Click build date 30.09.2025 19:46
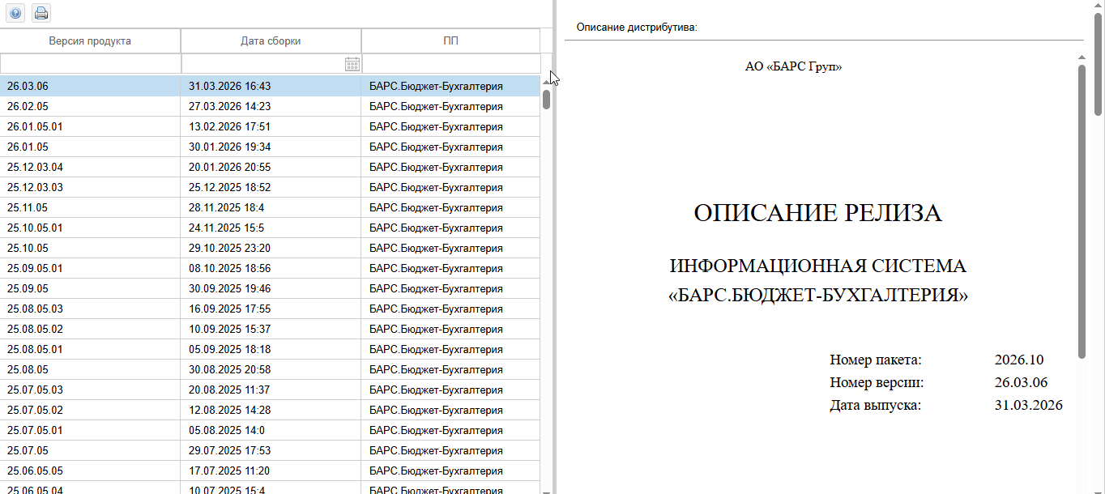This screenshot has width=1105, height=494. pos(229,288)
